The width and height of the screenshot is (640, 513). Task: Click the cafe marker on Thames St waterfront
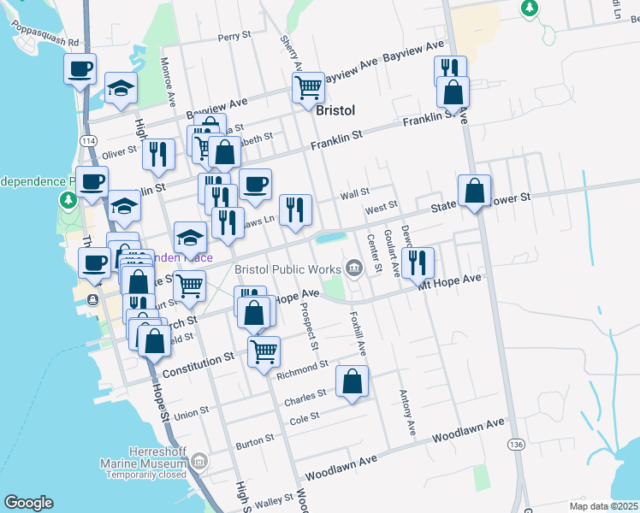point(94,264)
